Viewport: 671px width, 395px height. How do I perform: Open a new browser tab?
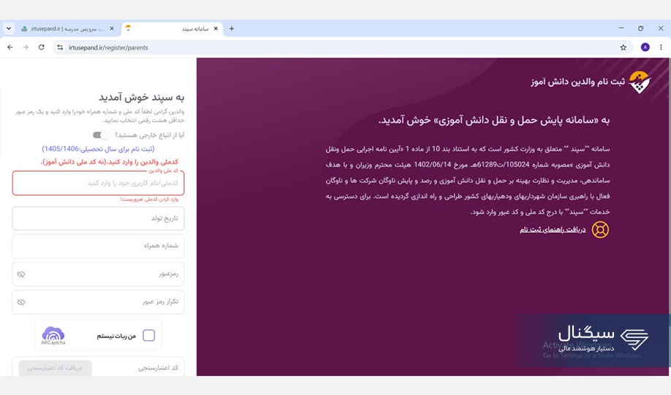pos(232,28)
